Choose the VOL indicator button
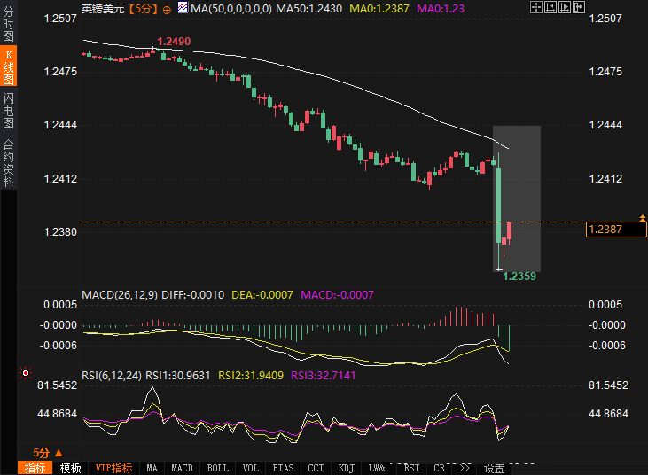This screenshot has height=475, width=648. click(251, 468)
